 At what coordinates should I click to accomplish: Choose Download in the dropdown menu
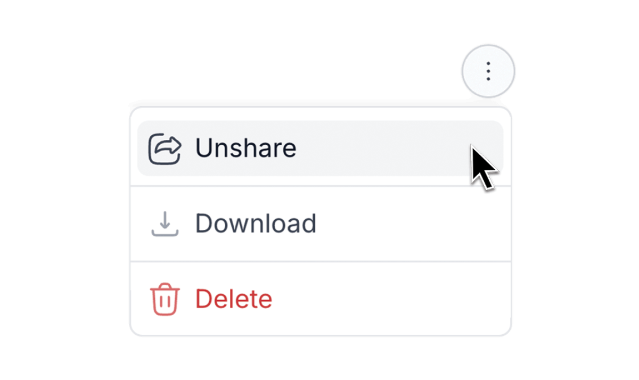click(x=320, y=224)
